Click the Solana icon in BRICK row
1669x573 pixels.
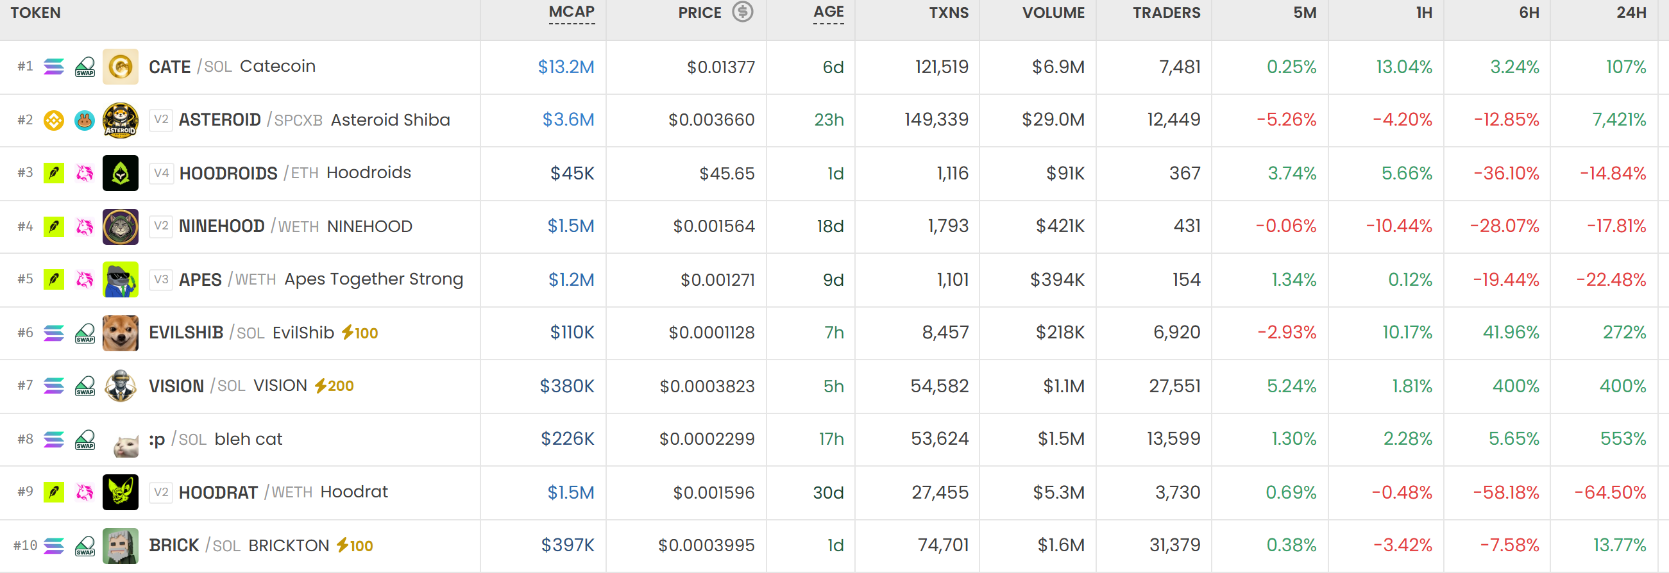(54, 546)
